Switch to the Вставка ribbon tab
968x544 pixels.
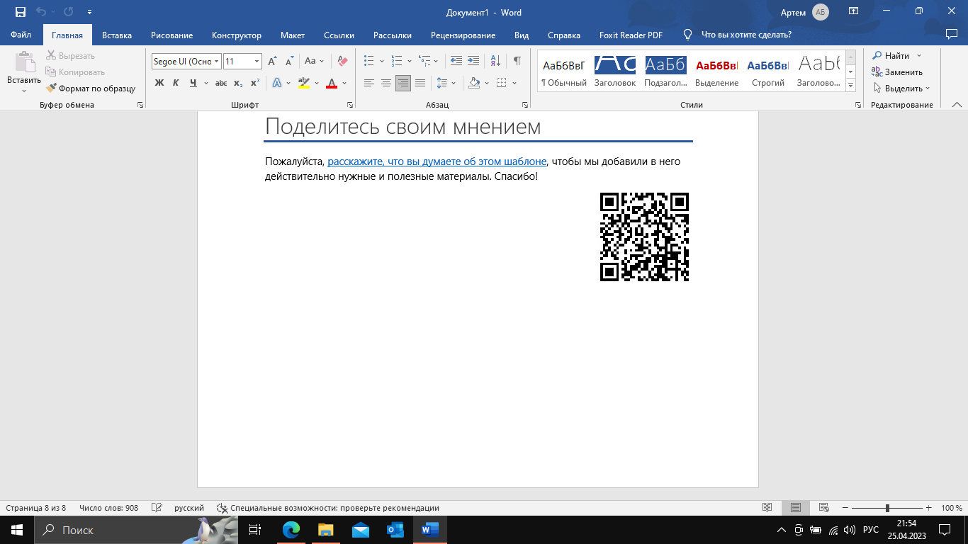[x=117, y=35]
